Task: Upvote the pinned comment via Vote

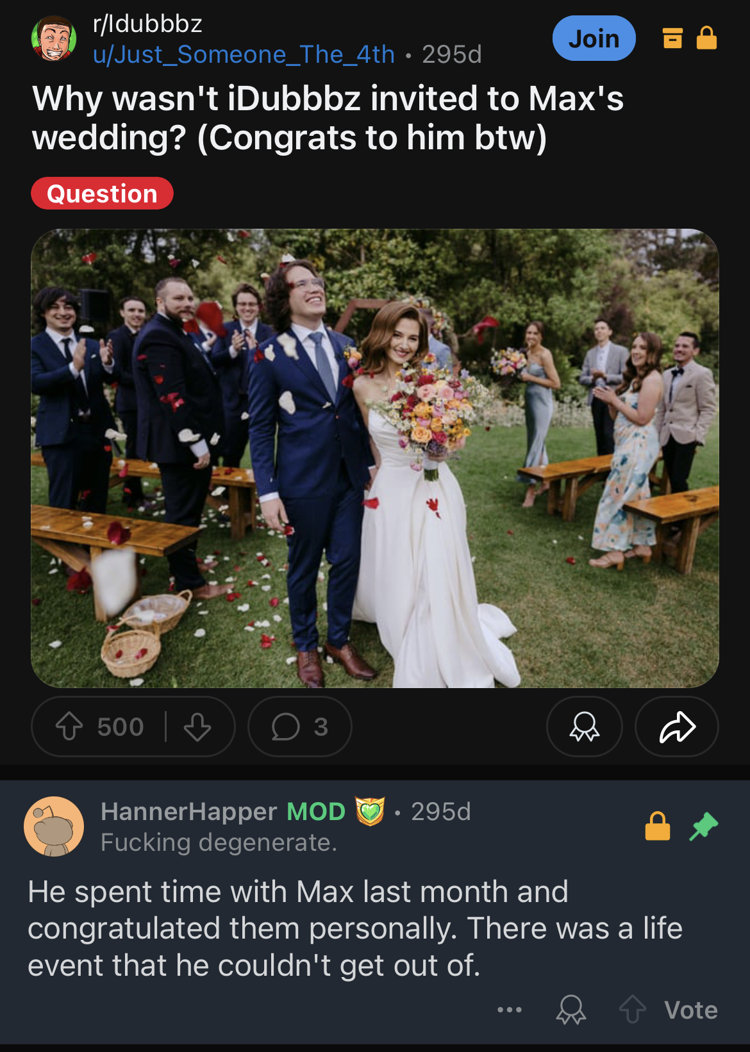Action: [669, 1010]
